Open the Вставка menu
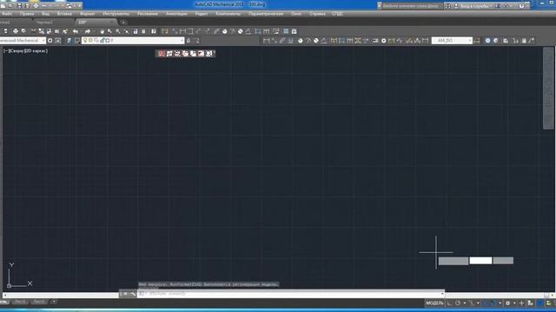 click(64, 14)
